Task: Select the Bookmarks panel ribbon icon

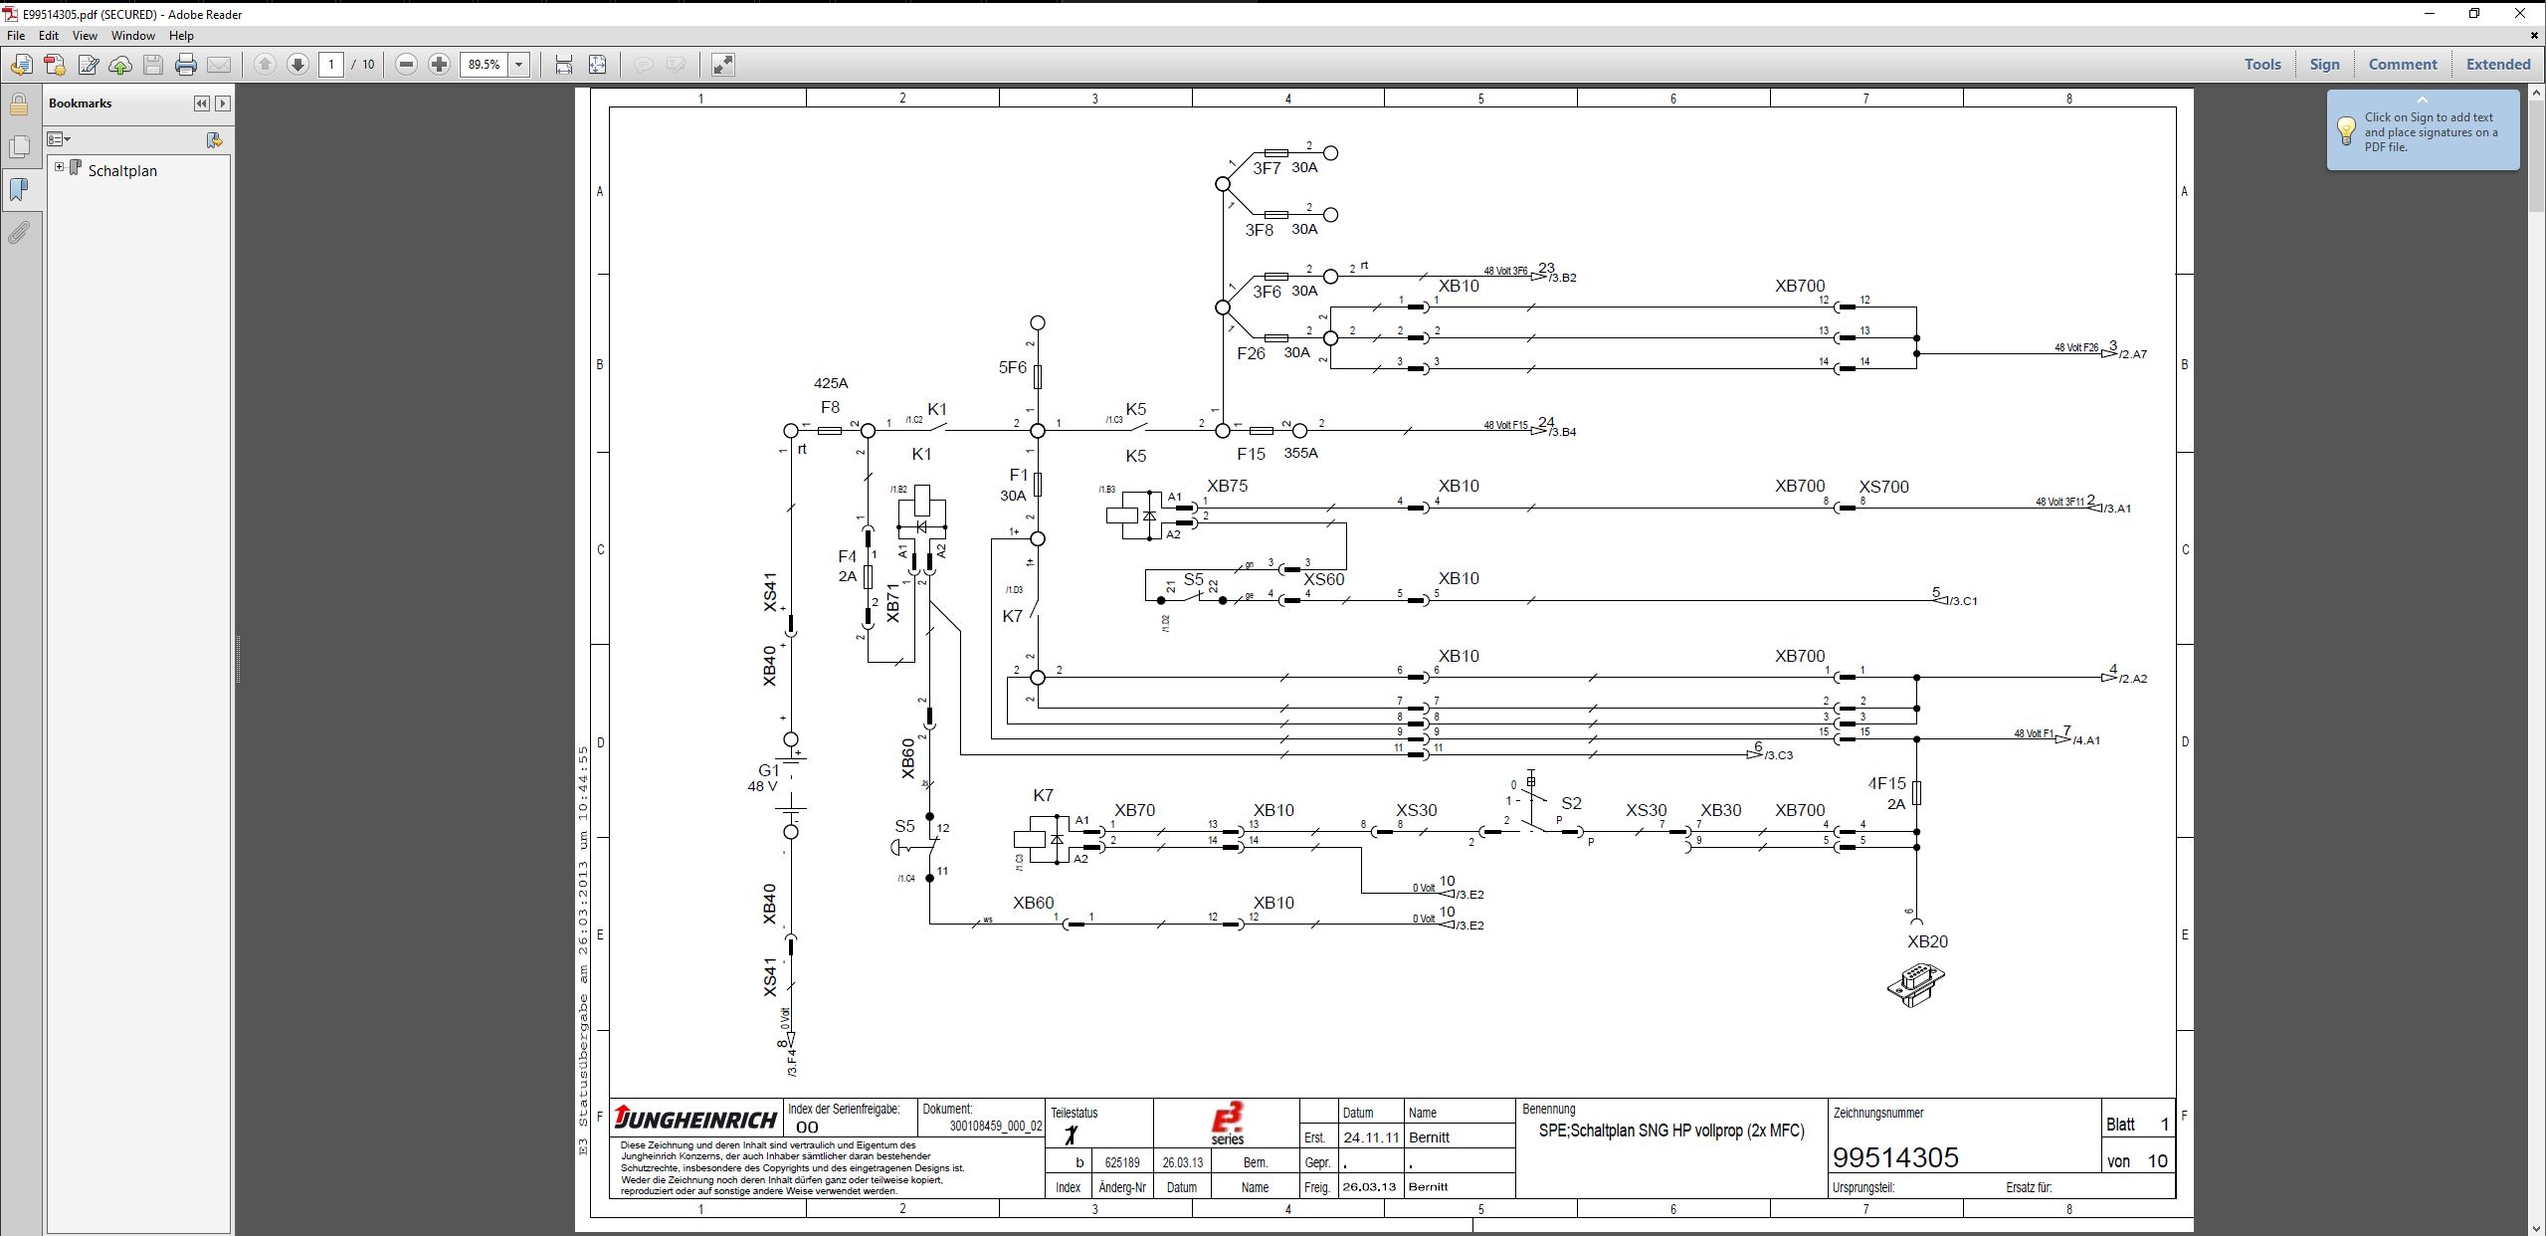Action: 19,189
